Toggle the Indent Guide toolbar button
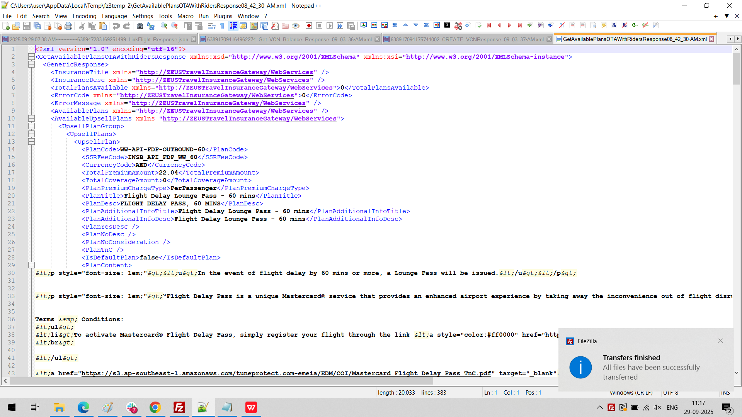742x417 pixels. [233, 26]
